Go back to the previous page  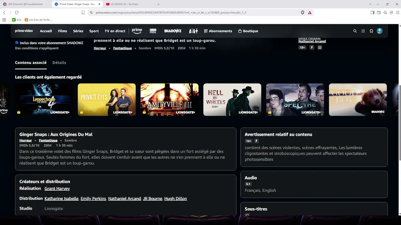[x=4, y=12]
